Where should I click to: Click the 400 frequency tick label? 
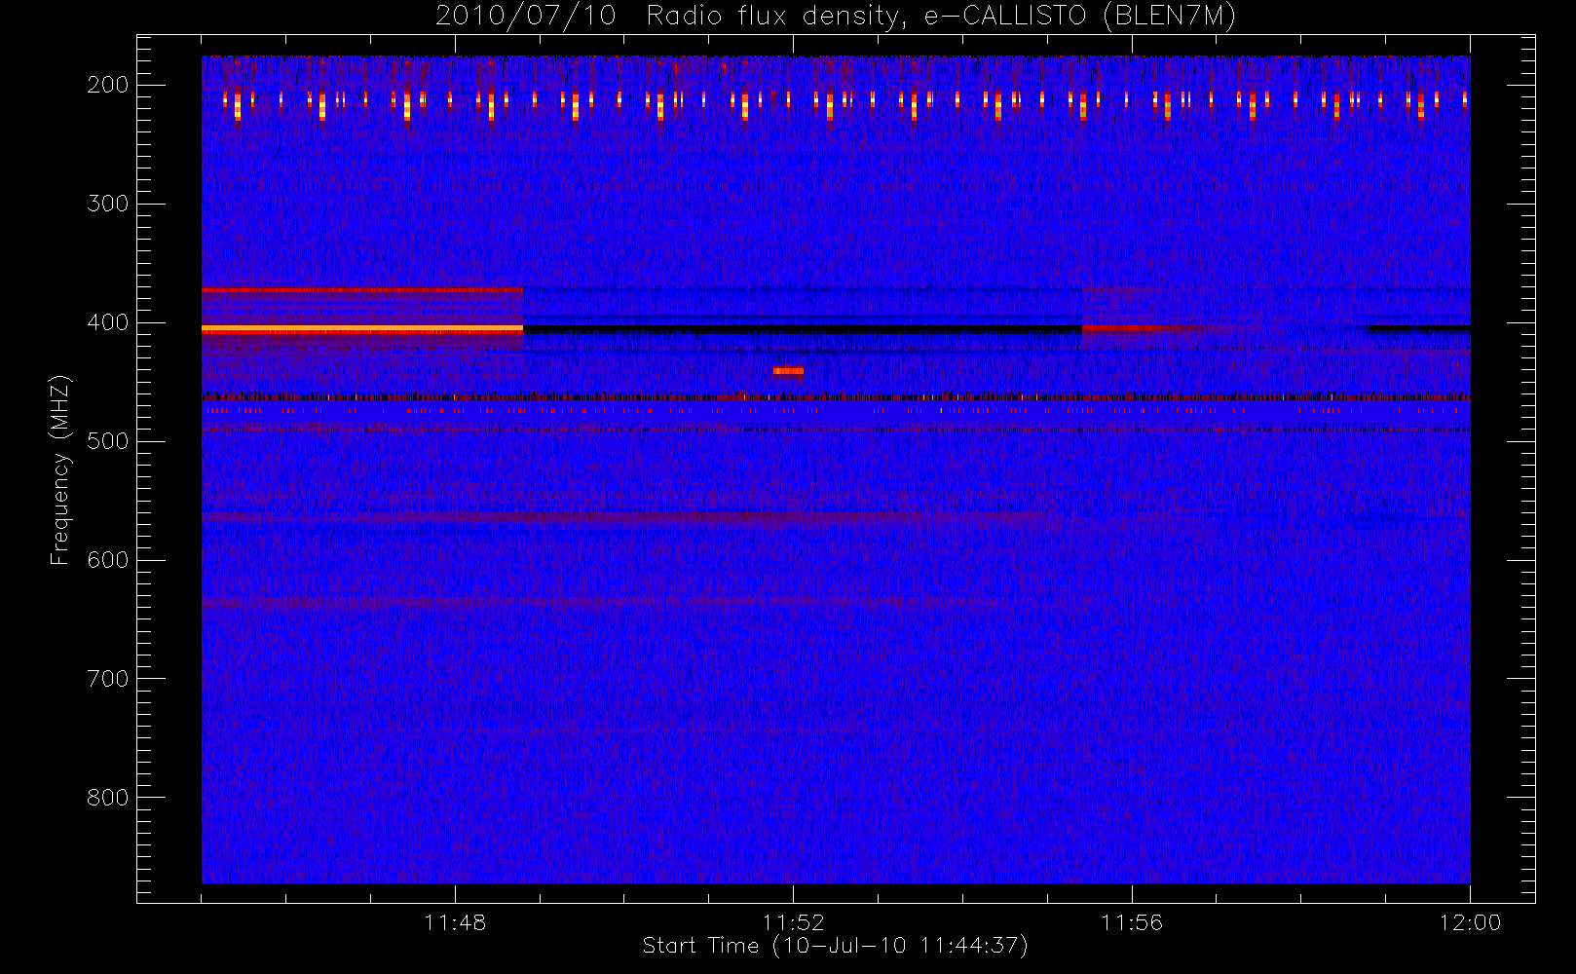coord(107,322)
